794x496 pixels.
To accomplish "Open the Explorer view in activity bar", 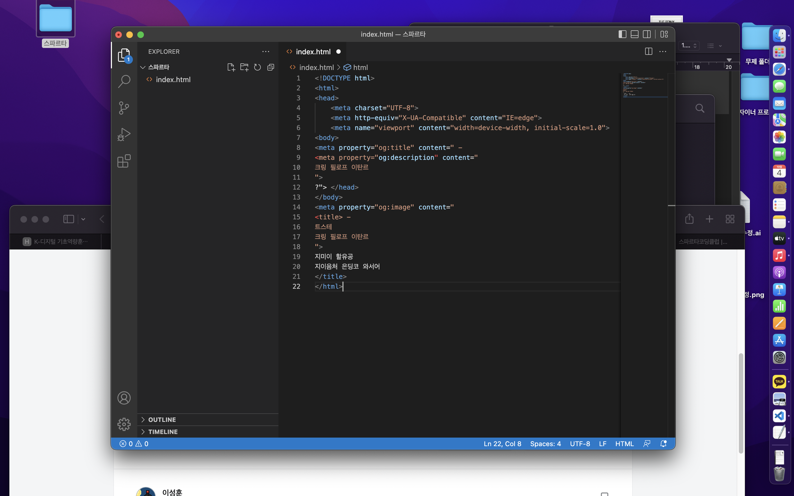I will pyautogui.click(x=124, y=55).
